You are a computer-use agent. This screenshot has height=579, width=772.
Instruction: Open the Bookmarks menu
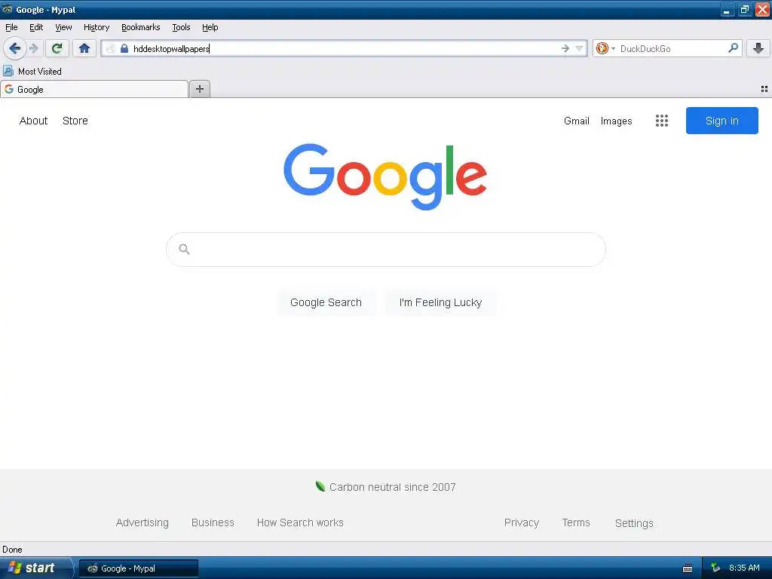141,27
